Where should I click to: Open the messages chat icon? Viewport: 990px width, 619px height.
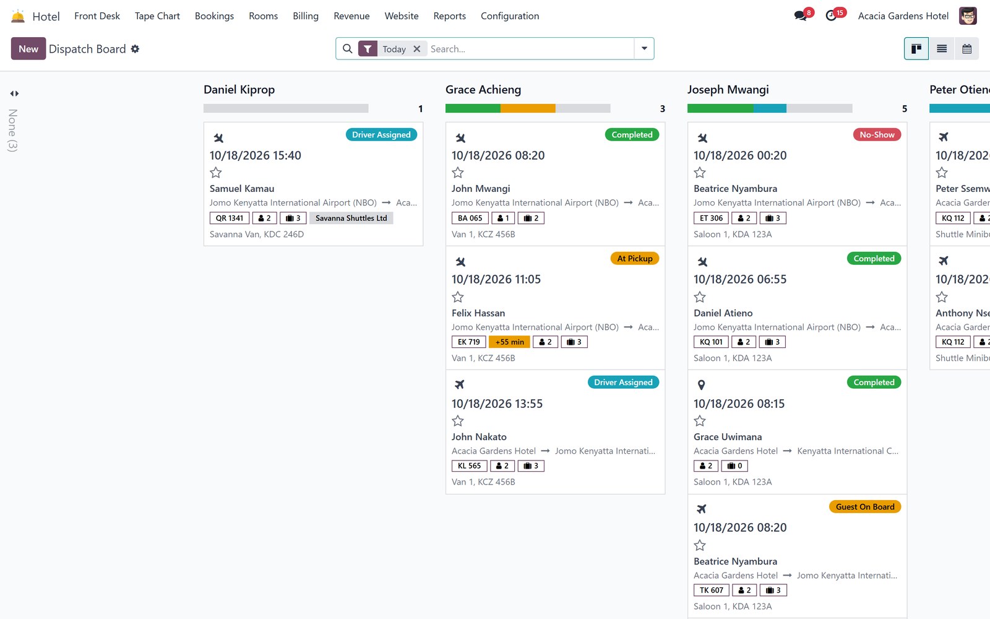coord(801,15)
